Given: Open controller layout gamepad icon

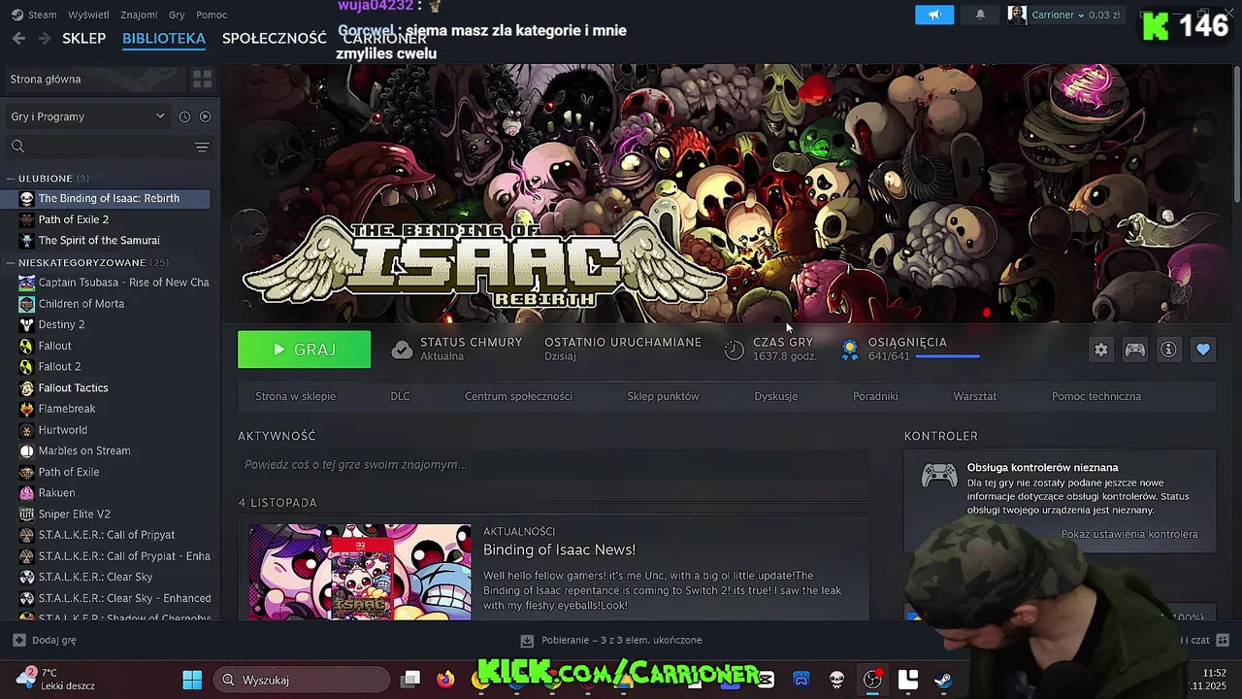Looking at the screenshot, I should [x=1134, y=349].
